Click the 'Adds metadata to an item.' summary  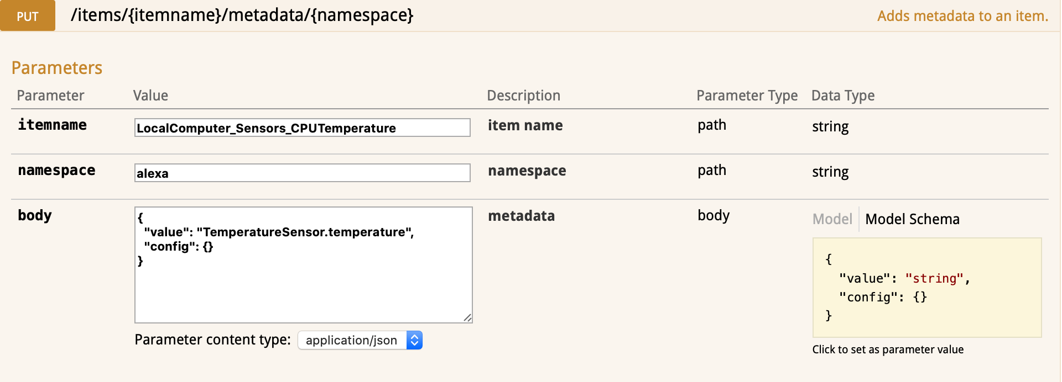(962, 16)
